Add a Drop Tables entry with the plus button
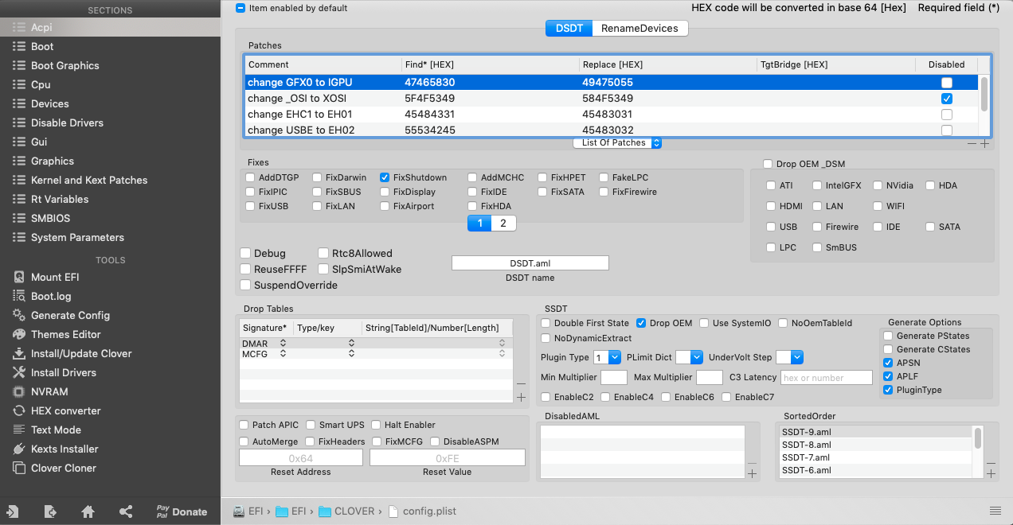 coord(521,397)
